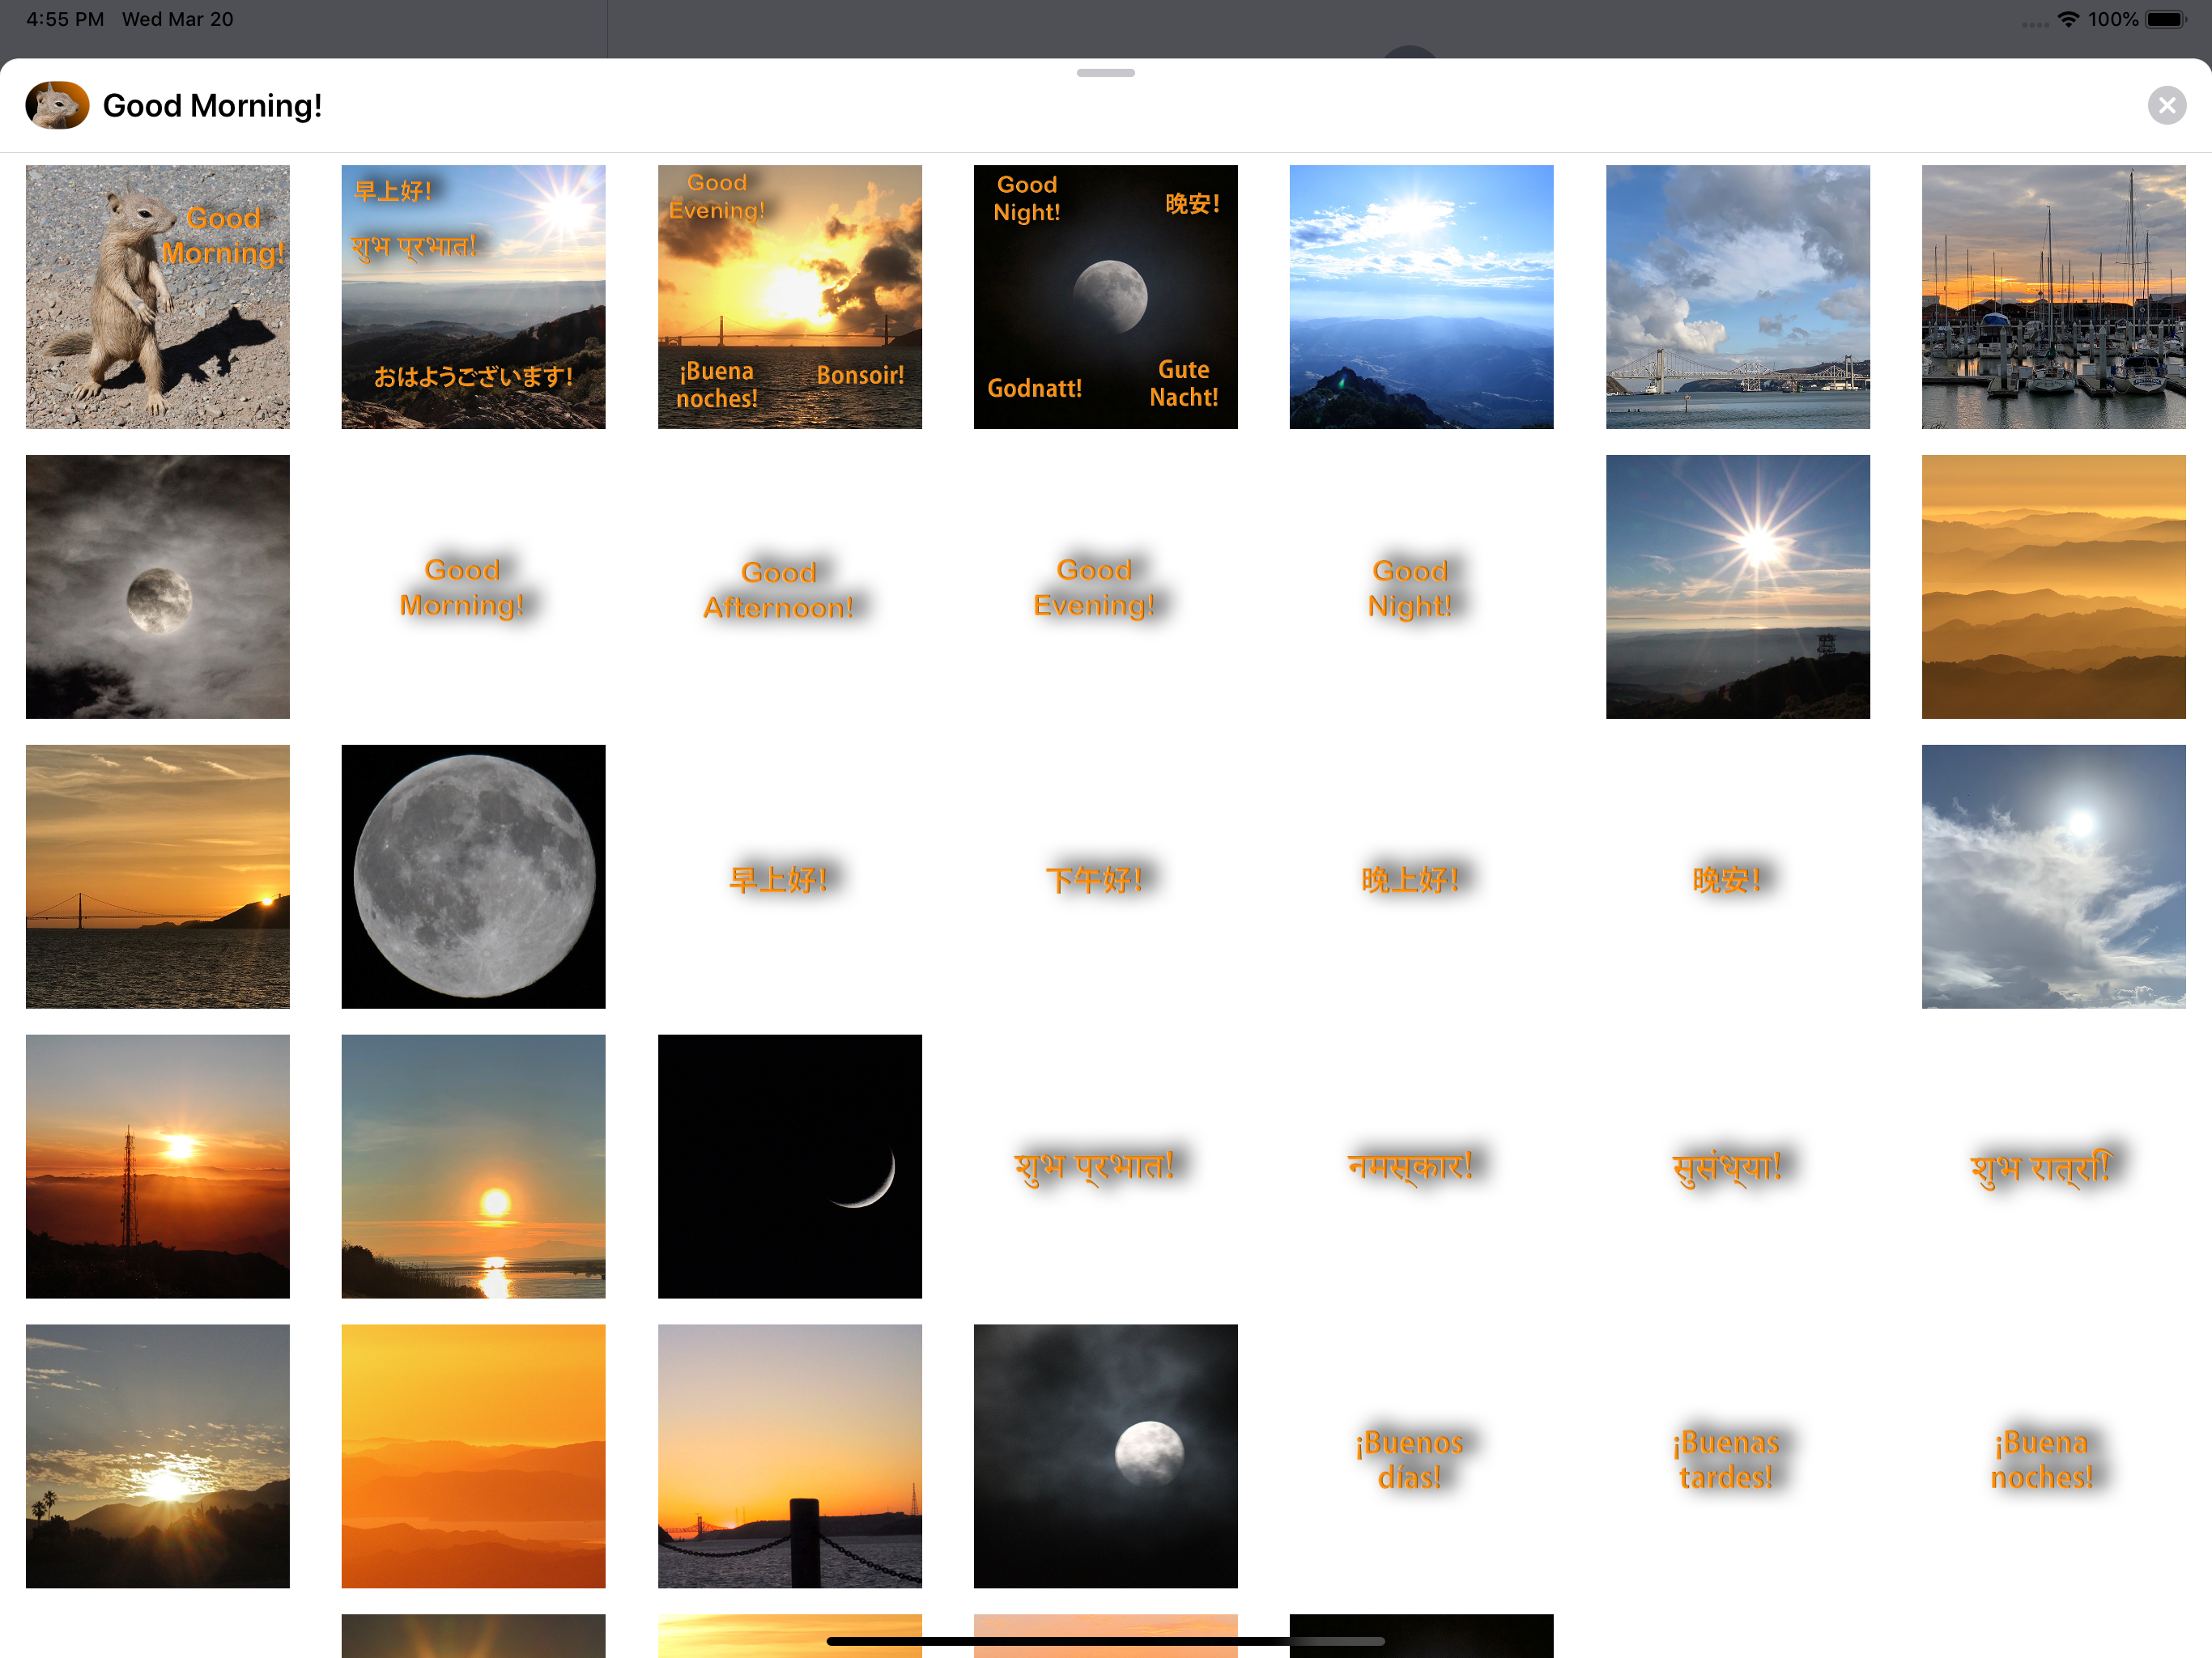This screenshot has width=2212, height=1658.
Task: Tap the squirrel Good Morning sticker
Action: coord(157,297)
